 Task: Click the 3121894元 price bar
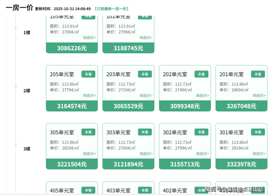coord(128,164)
